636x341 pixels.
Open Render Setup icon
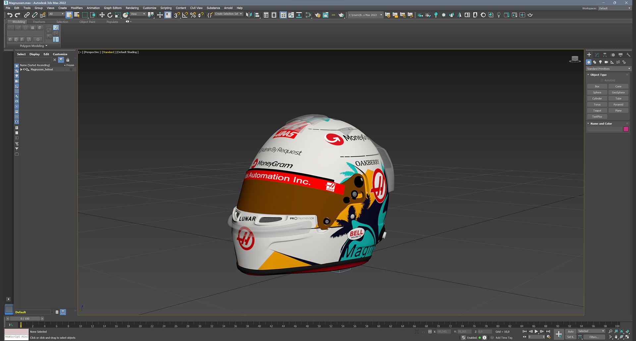(x=318, y=15)
